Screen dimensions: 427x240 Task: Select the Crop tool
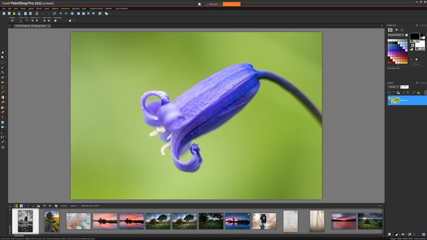[x=2, y=72]
